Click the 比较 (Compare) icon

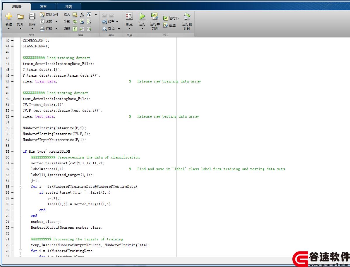click(42, 22)
